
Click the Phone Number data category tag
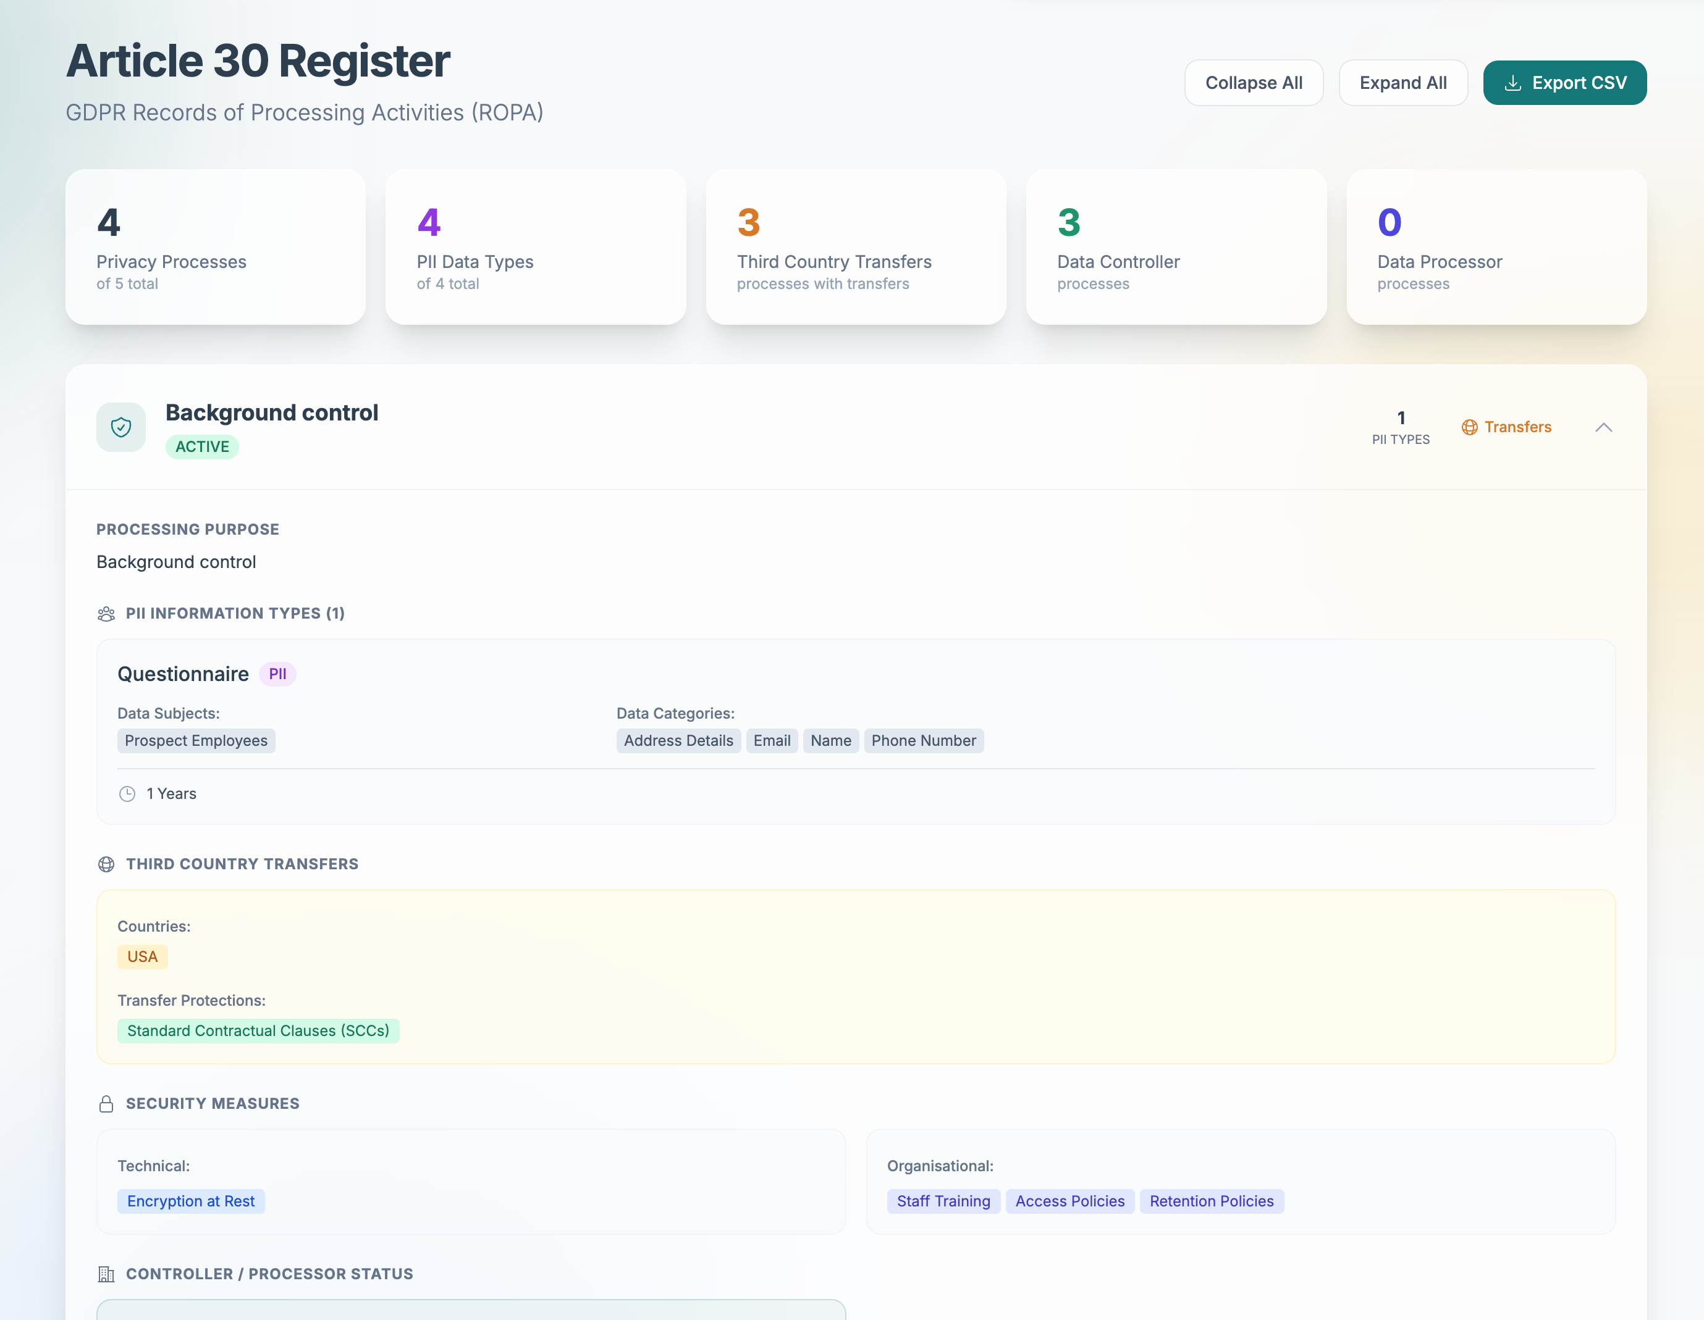(x=924, y=740)
